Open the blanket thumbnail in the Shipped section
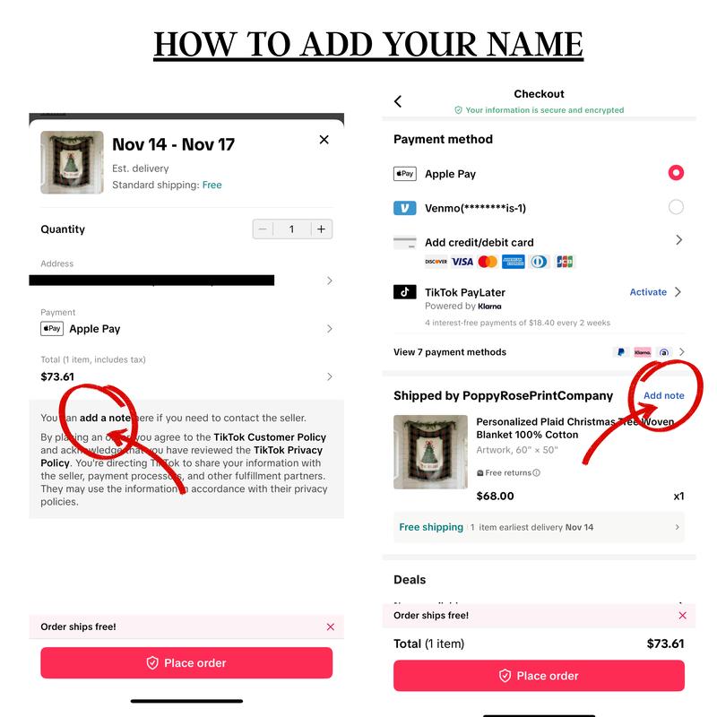This screenshot has width=717, height=717. 430,452
